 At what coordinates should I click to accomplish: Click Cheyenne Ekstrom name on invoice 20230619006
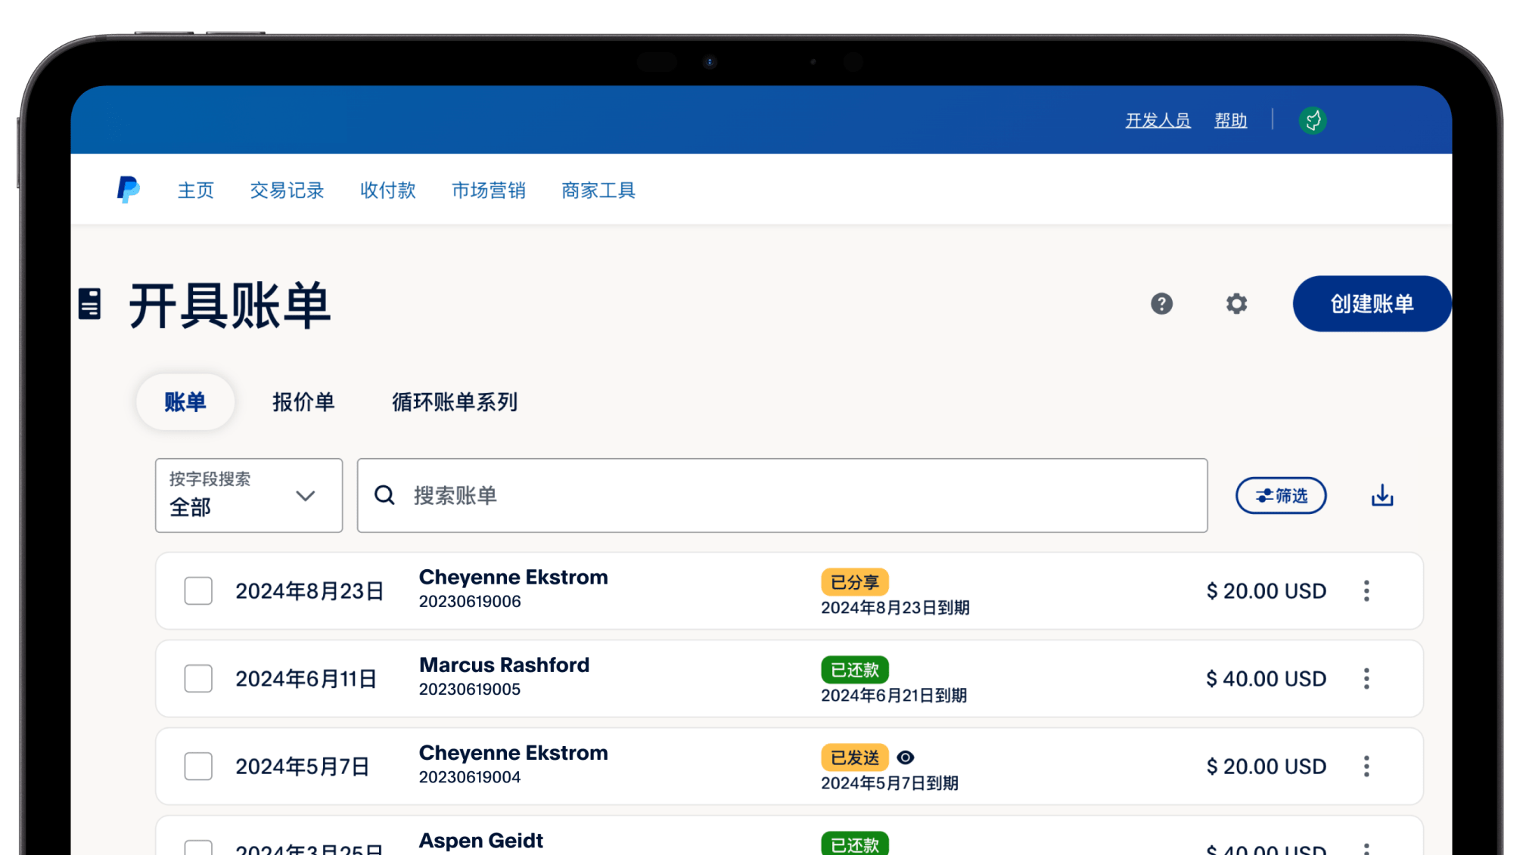tap(514, 578)
